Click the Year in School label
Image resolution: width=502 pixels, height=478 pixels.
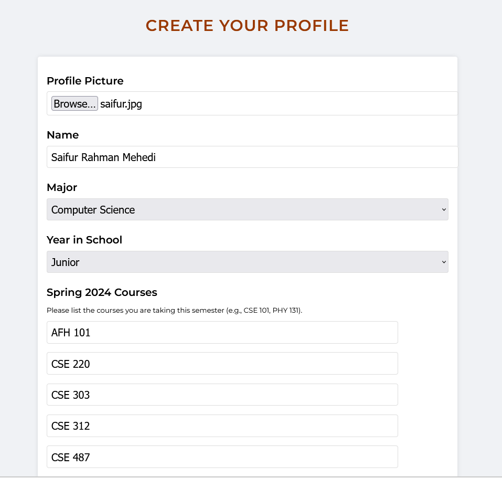click(x=84, y=240)
